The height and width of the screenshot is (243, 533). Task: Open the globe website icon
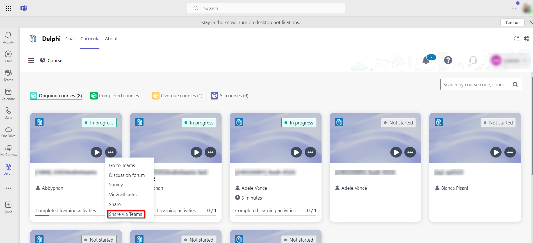(x=527, y=39)
